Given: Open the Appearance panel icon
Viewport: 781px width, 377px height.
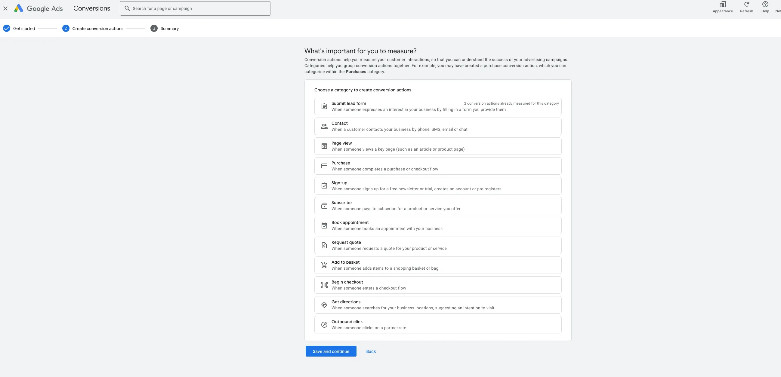Looking at the screenshot, I should click(723, 5).
